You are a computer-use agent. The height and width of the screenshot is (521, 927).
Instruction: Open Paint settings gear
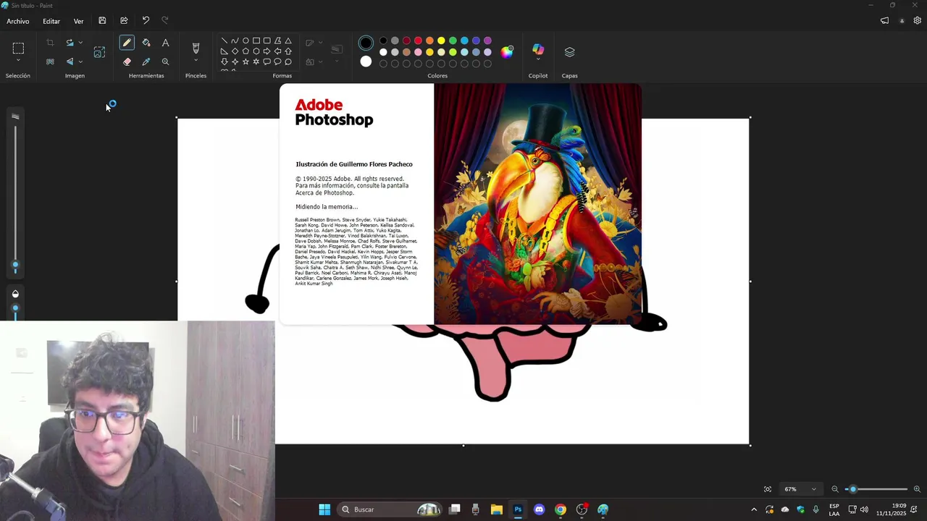[x=918, y=21]
